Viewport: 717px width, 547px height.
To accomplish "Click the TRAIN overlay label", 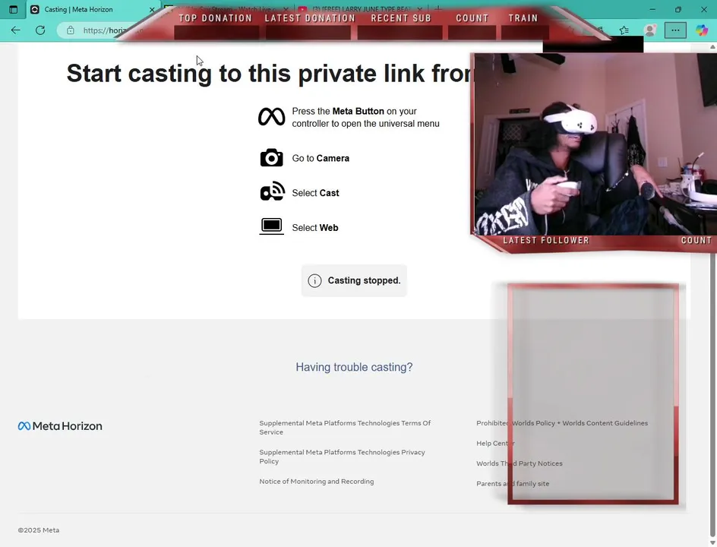I will click(x=523, y=18).
